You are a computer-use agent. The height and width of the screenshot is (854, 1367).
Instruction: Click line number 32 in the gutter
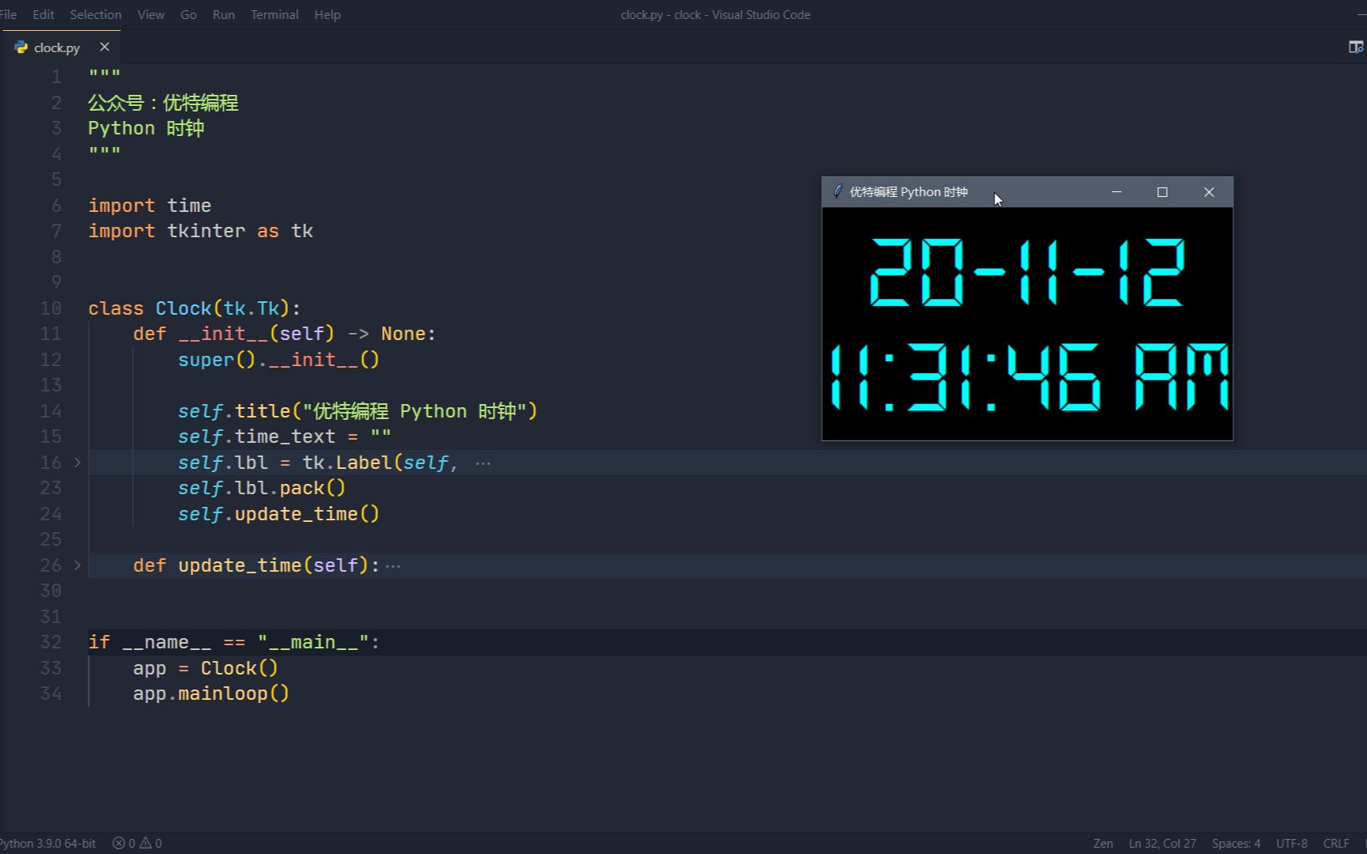click(x=51, y=642)
